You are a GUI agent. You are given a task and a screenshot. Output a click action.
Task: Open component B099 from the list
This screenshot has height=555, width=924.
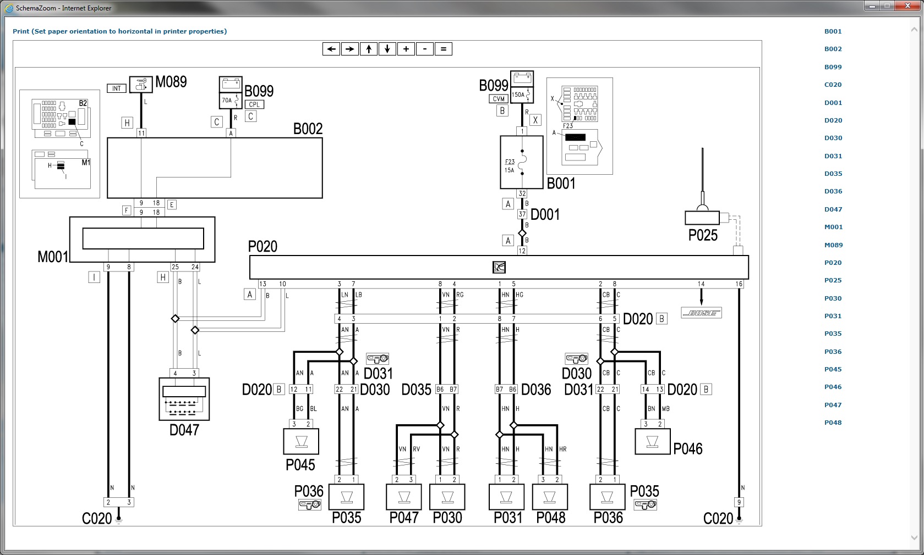click(x=833, y=67)
